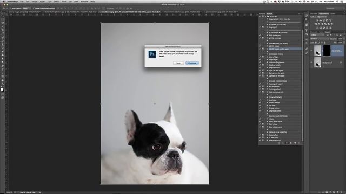
Task: Open the Filter menu
Action: click(64, 1)
